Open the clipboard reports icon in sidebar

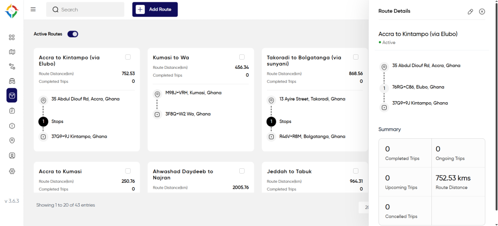[x=12, y=111]
